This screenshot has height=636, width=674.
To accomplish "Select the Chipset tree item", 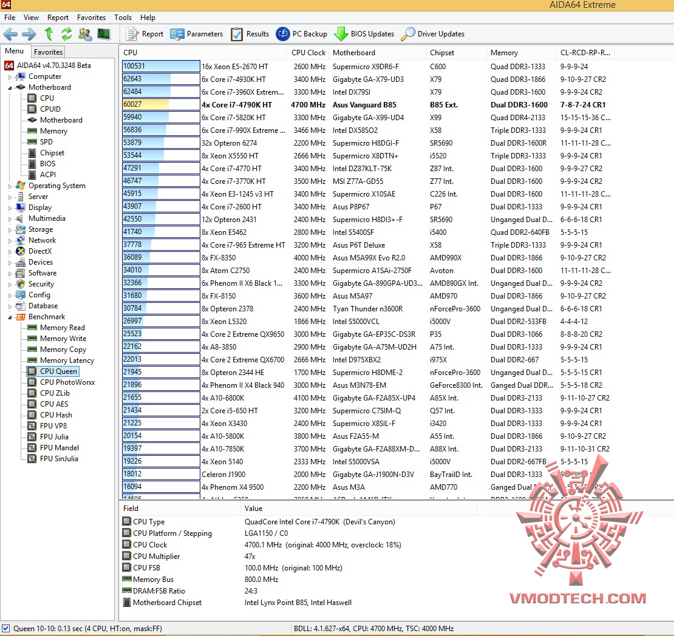I will coord(46,153).
